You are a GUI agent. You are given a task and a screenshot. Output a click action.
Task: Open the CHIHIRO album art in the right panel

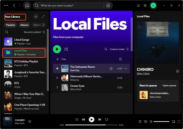pyautogui.click(x=158, y=43)
